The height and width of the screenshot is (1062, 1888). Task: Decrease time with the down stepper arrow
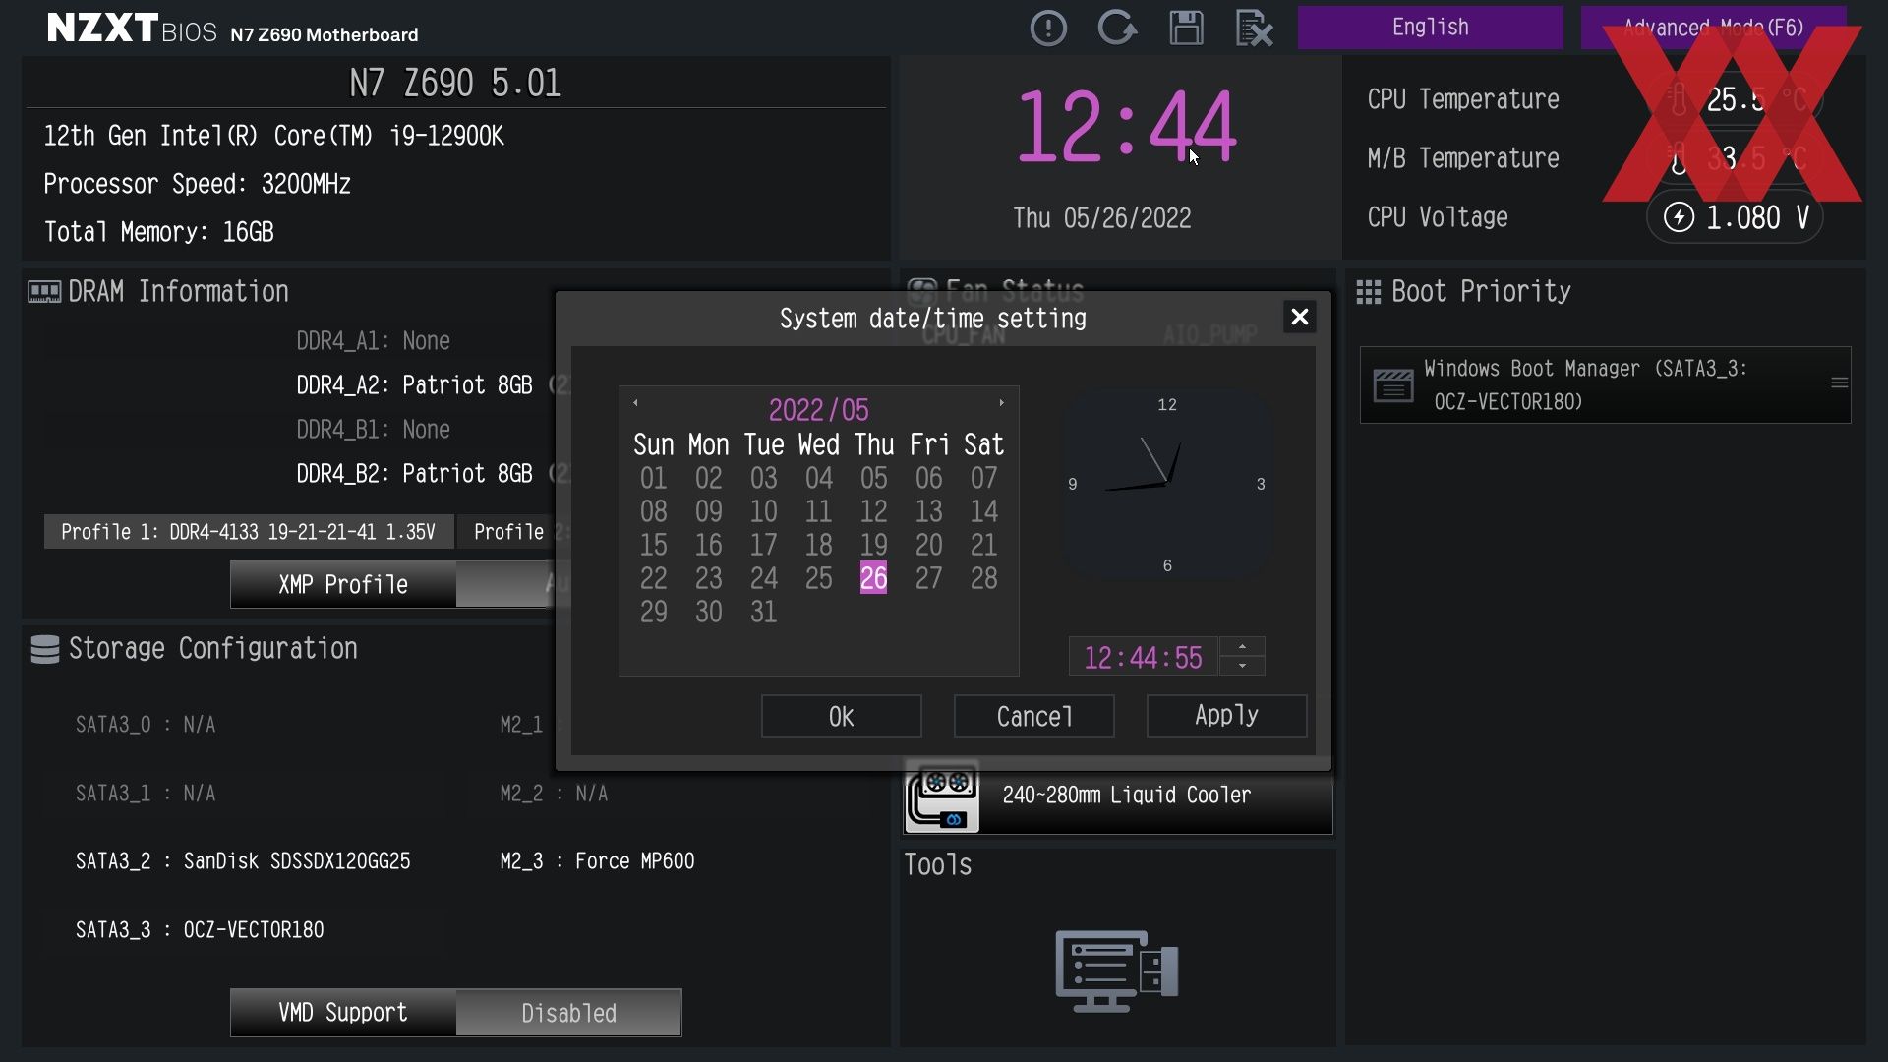click(x=1242, y=666)
